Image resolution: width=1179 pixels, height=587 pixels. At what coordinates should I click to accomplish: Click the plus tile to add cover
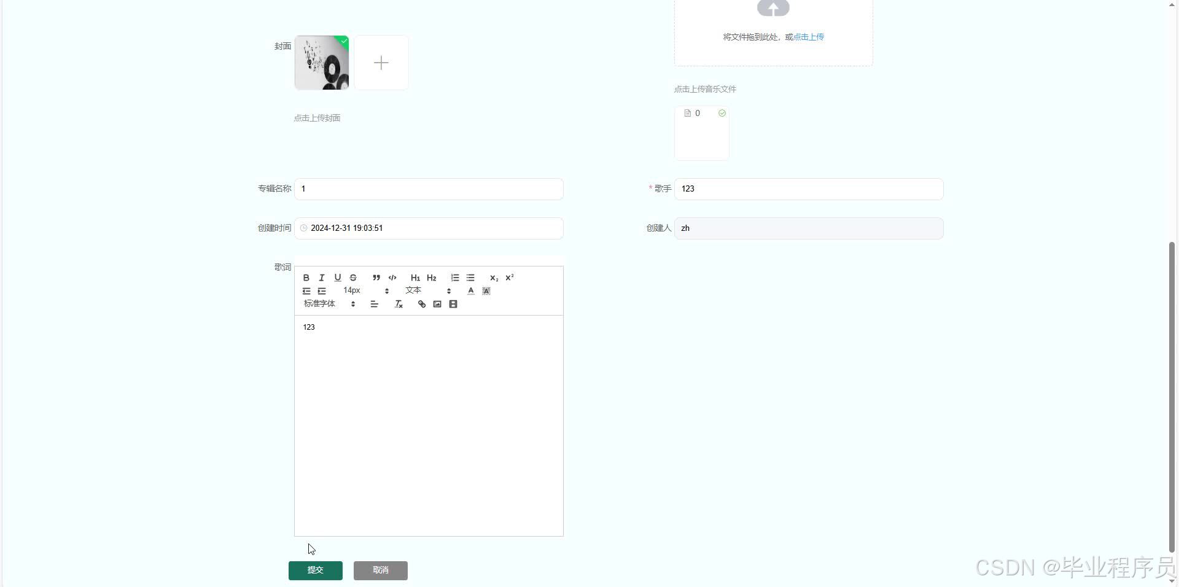(x=381, y=63)
